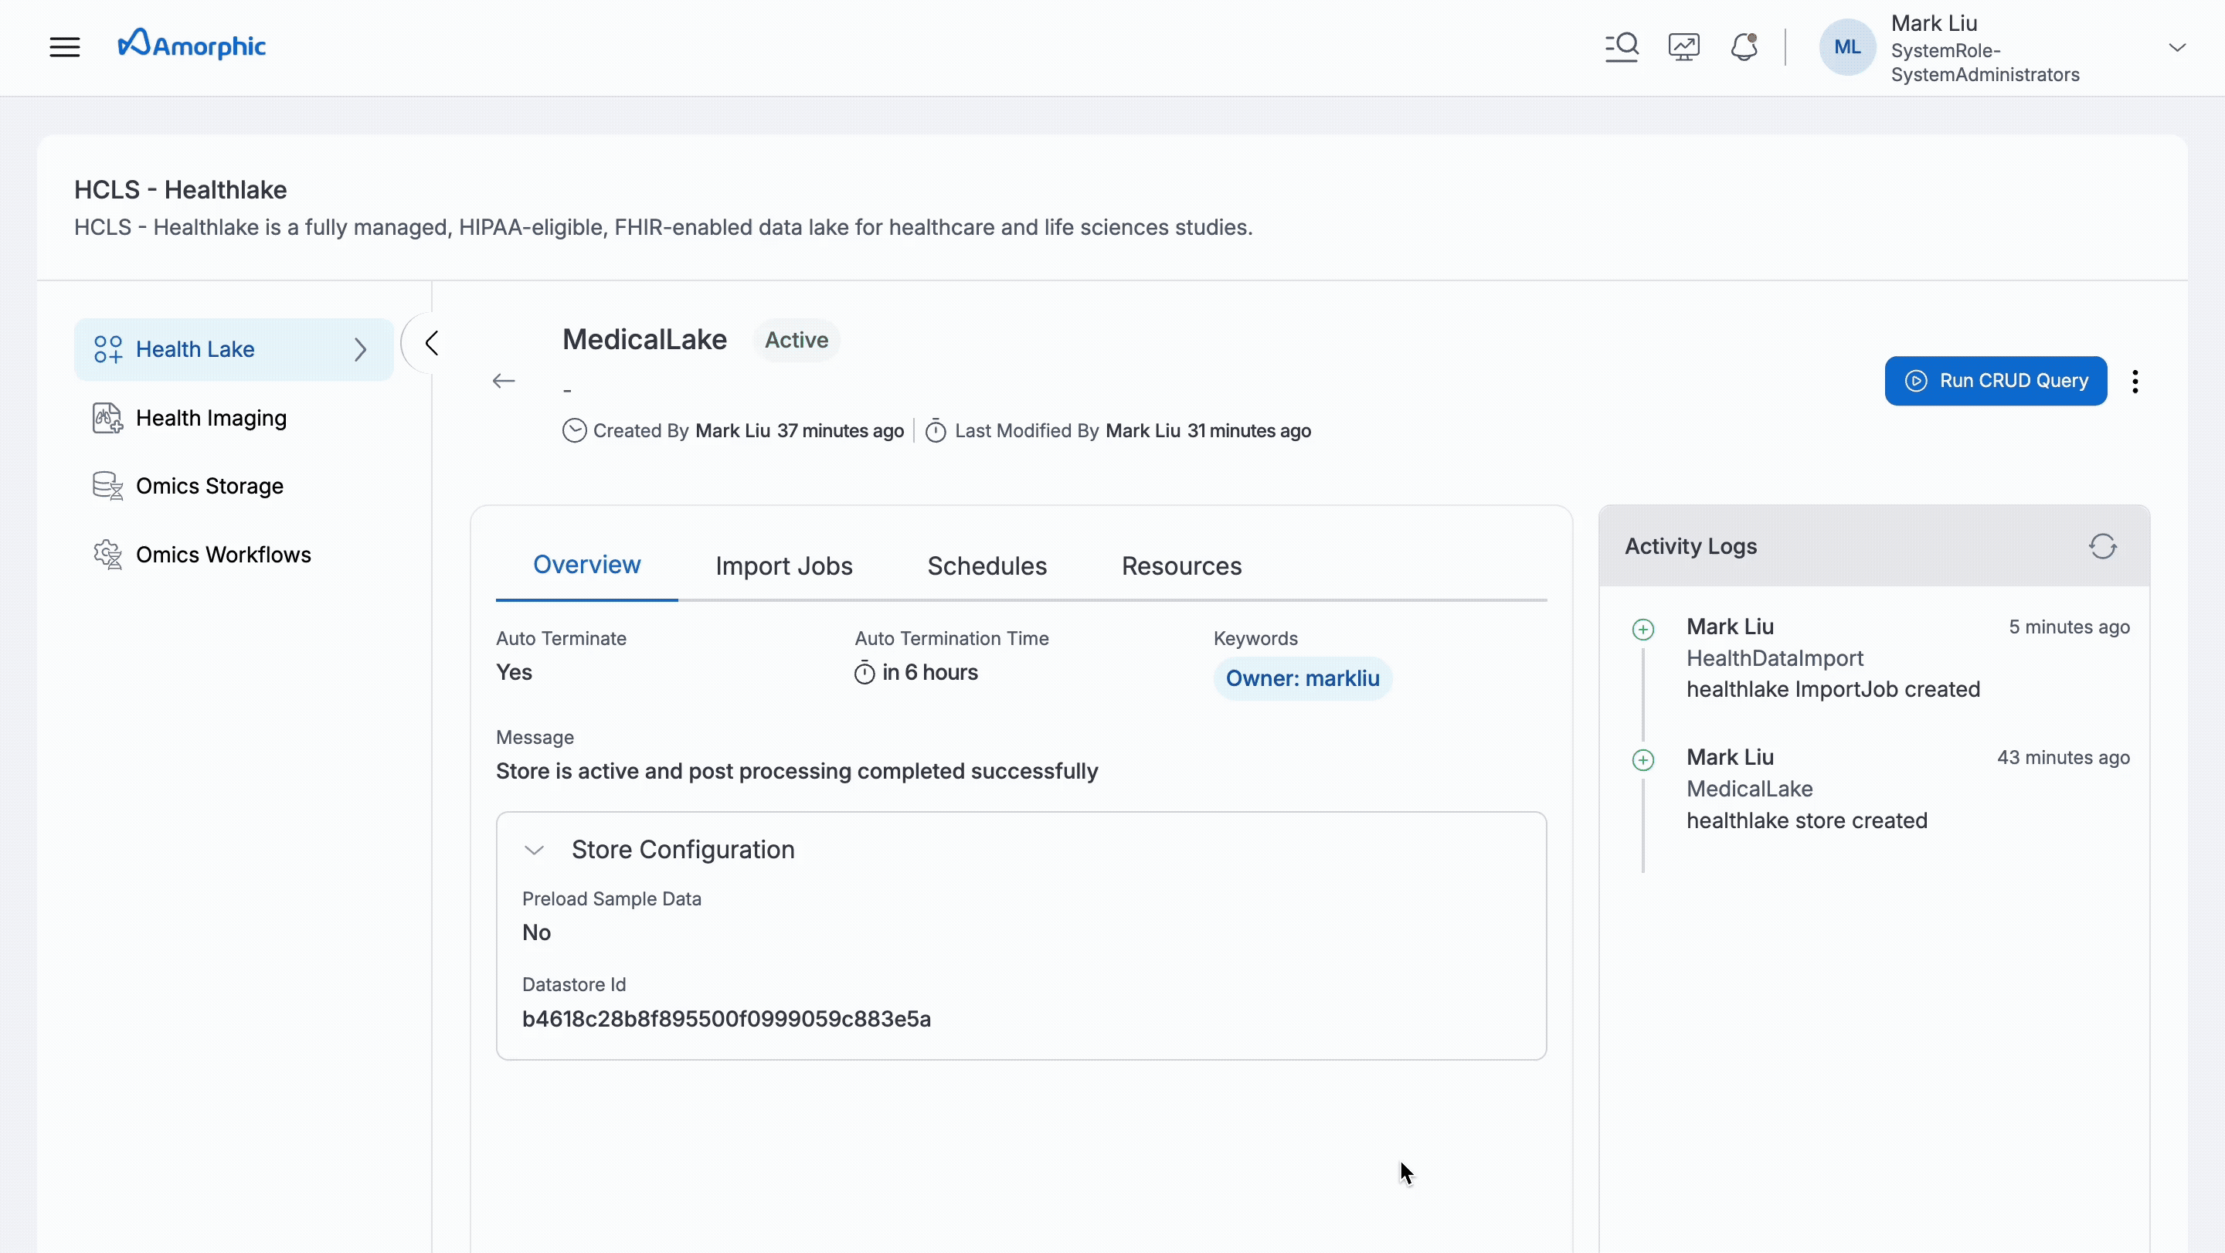Image resolution: width=2225 pixels, height=1253 pixels.
Task: Open the three-dot more options menu
Action: [2135, 381]
